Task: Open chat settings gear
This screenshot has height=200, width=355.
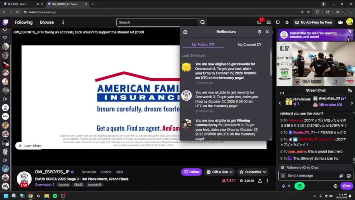Action: (336, 186)
